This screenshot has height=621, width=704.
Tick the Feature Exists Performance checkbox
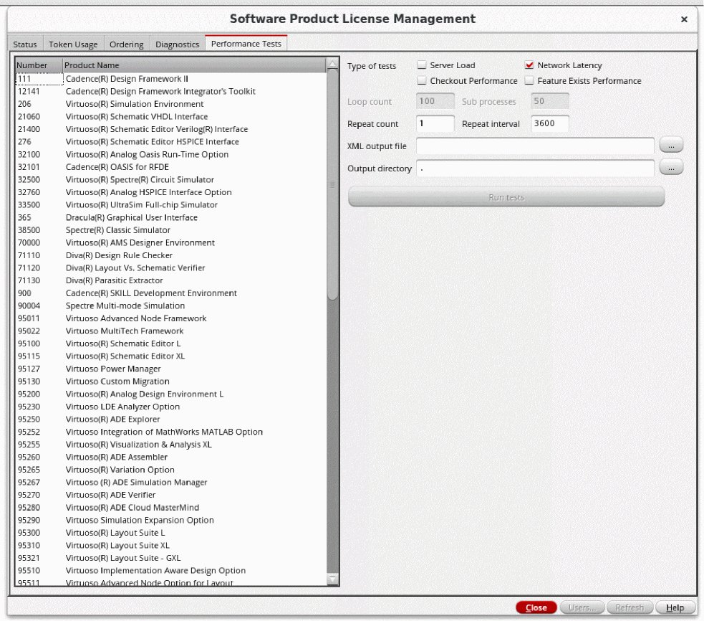pos(530,81)
